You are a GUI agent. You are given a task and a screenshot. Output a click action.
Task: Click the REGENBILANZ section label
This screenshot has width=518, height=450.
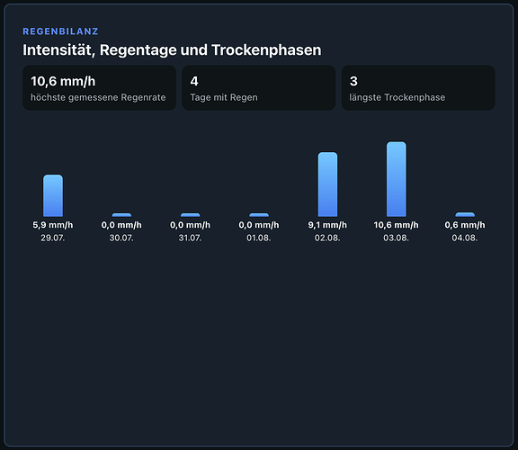click(60, 31)
